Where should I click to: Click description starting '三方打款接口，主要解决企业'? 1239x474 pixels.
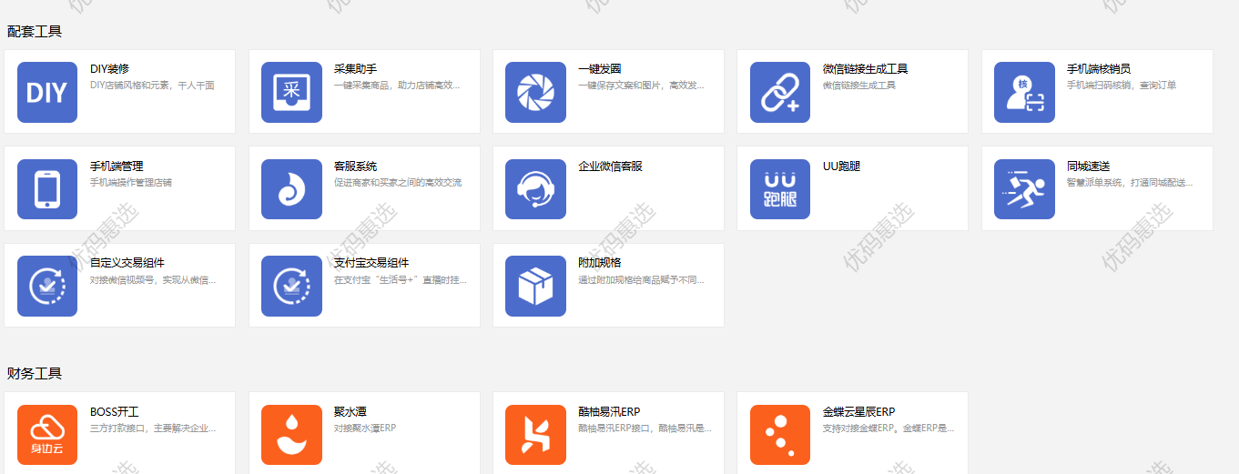[153, 429]
